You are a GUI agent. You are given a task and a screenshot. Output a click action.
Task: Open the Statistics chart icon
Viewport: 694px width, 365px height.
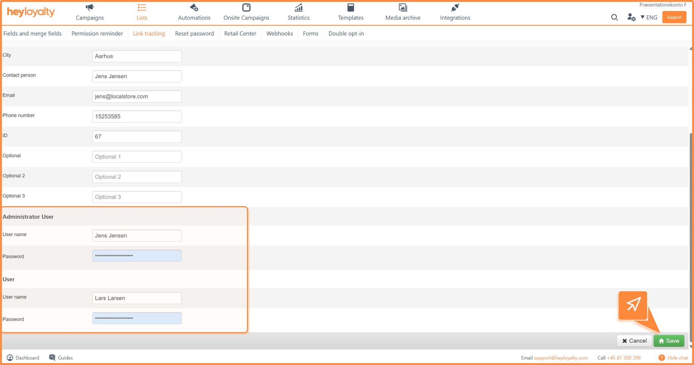pos(298,8)
